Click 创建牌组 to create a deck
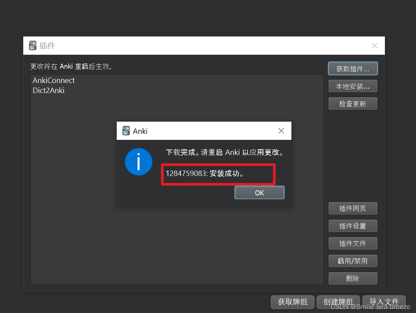Viewport: 416px width, 313px height. pyautogui.click(x=338, y=302)
